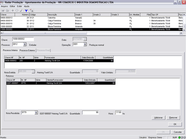Click the Cancelar button
186x139 pixels.
point(177,132)
